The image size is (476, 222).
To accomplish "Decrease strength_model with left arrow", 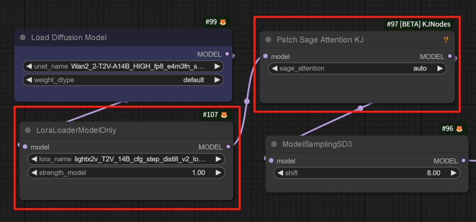I will tap(34, 173).
